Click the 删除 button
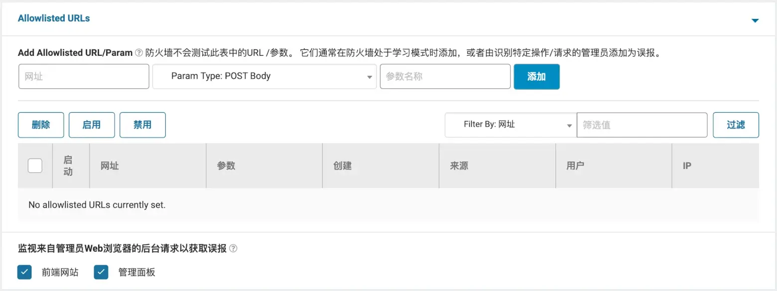 [40, 125]
